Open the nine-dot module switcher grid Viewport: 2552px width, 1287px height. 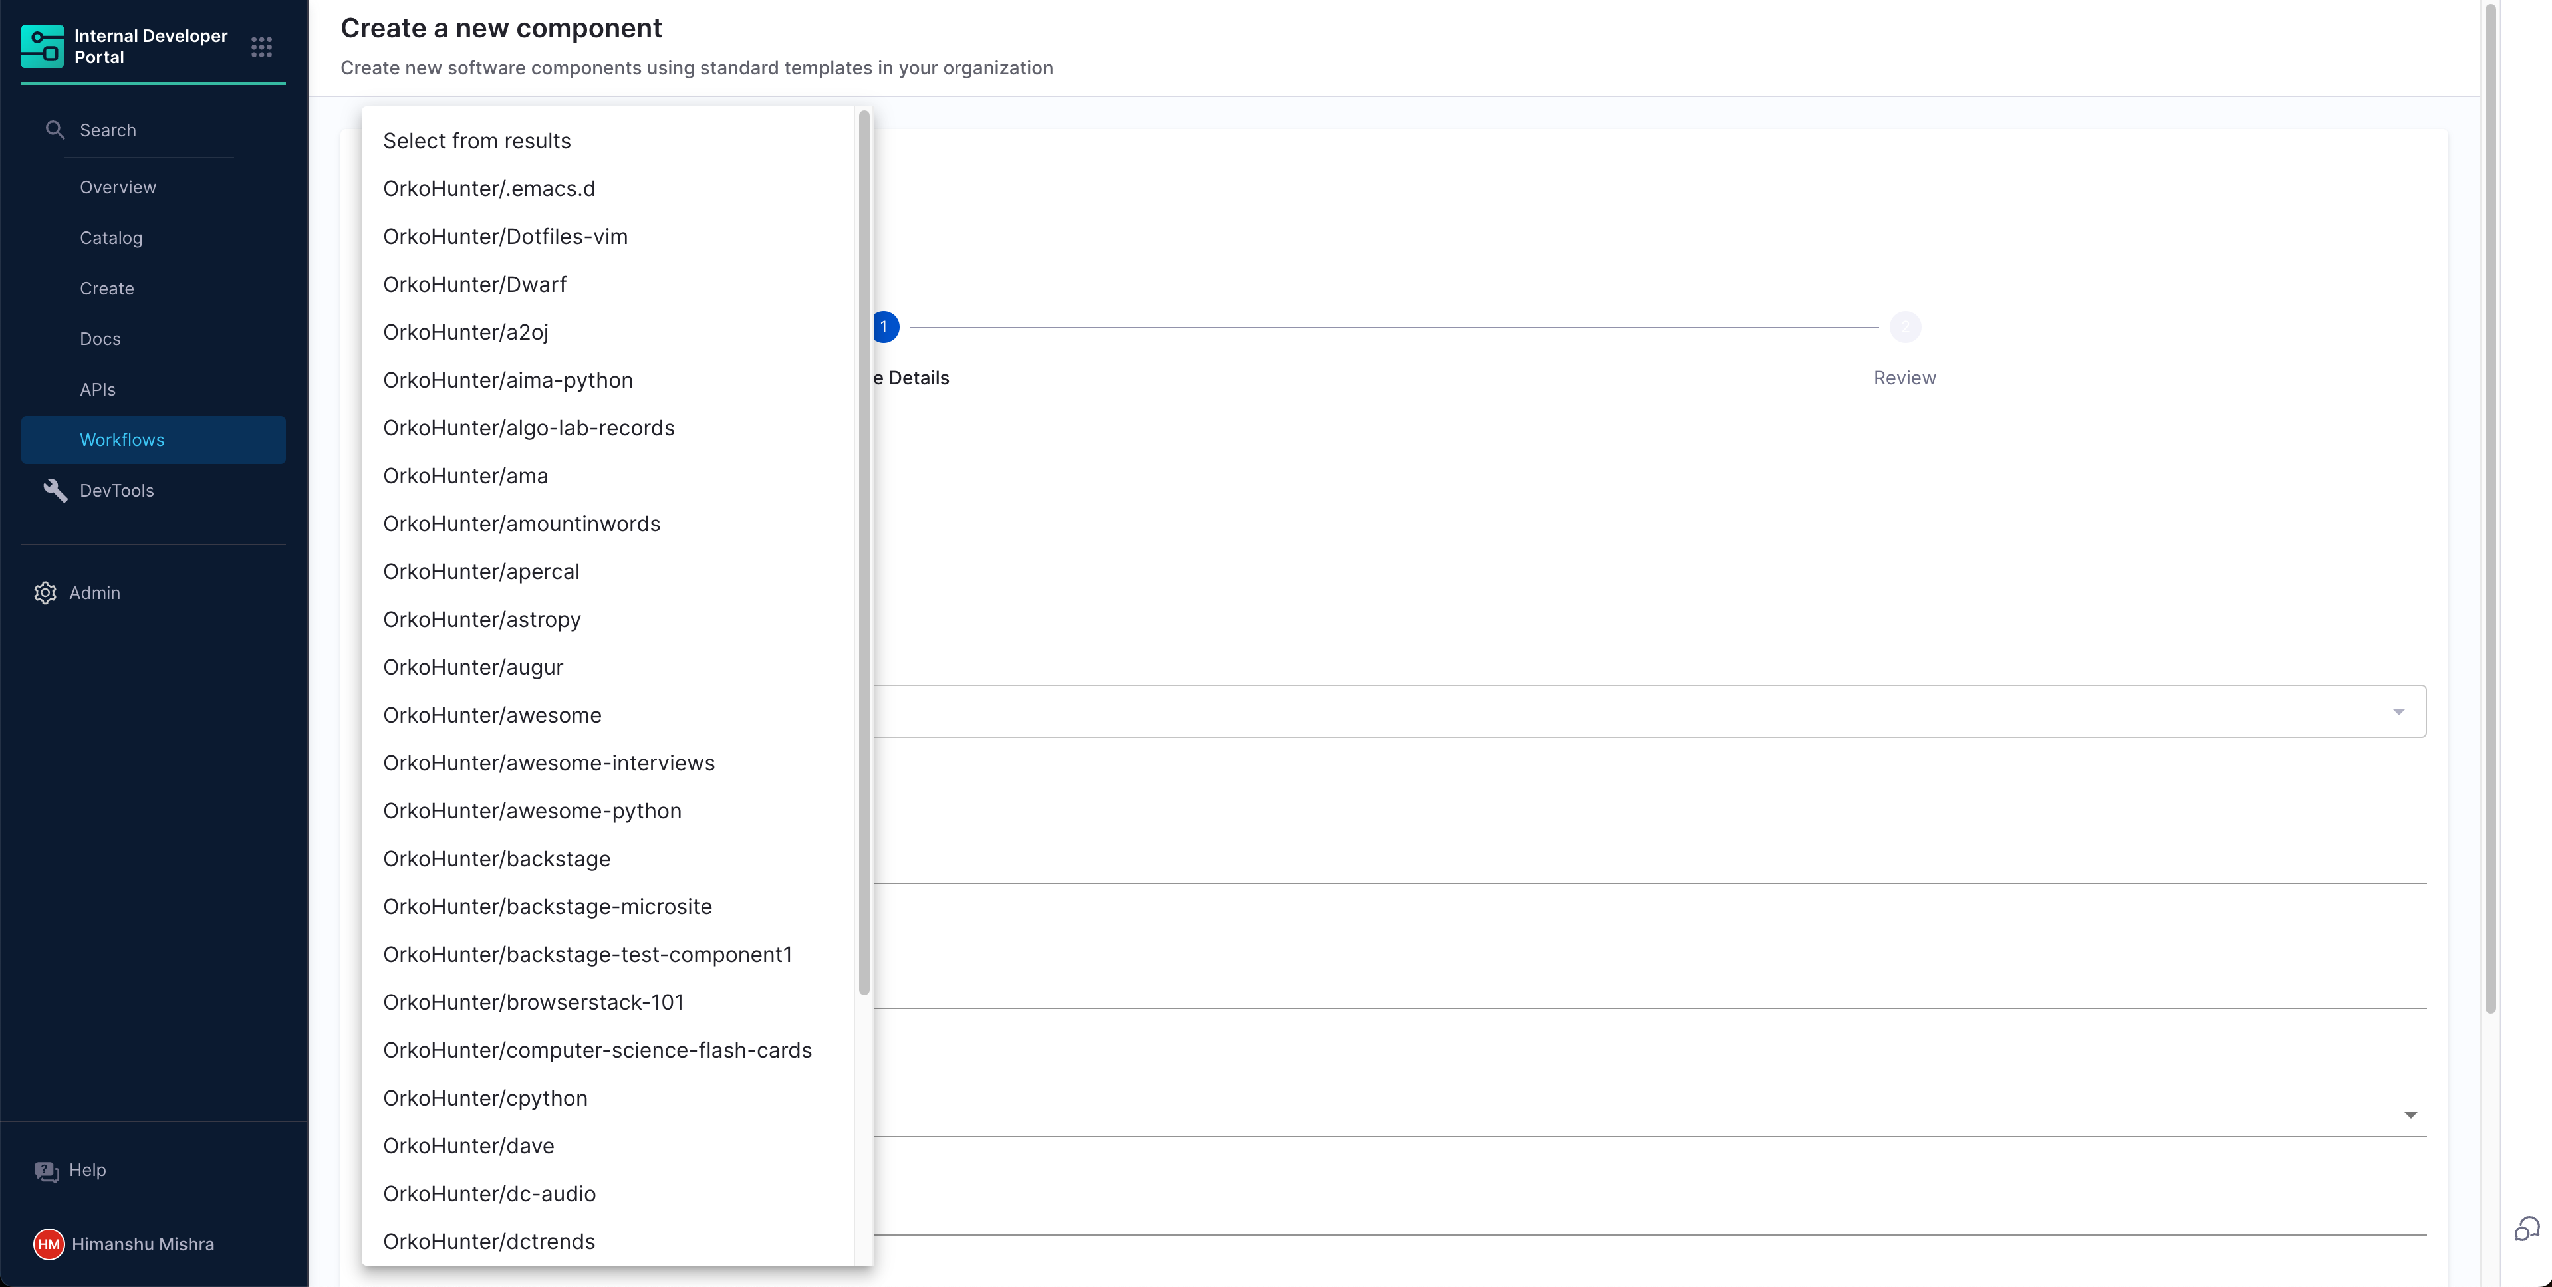[x=261, y=47]
